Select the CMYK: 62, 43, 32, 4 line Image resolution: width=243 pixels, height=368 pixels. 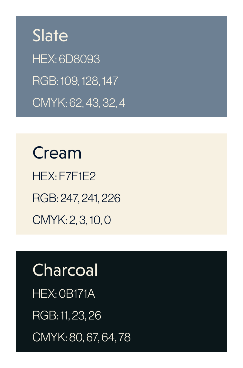[79, 103]
